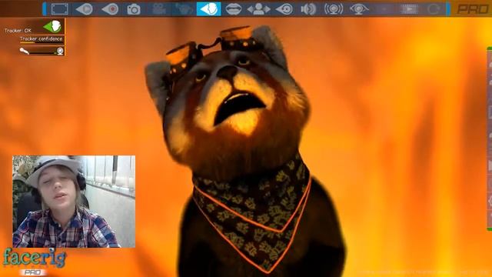Take a snapshot with the camera icon

[x=134, y=9]
